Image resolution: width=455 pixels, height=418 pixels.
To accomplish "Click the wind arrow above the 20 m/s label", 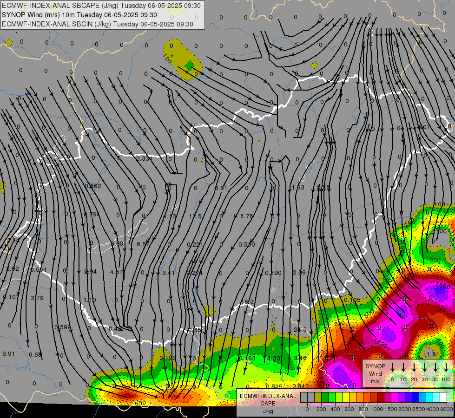I will (x=414, y=367).
